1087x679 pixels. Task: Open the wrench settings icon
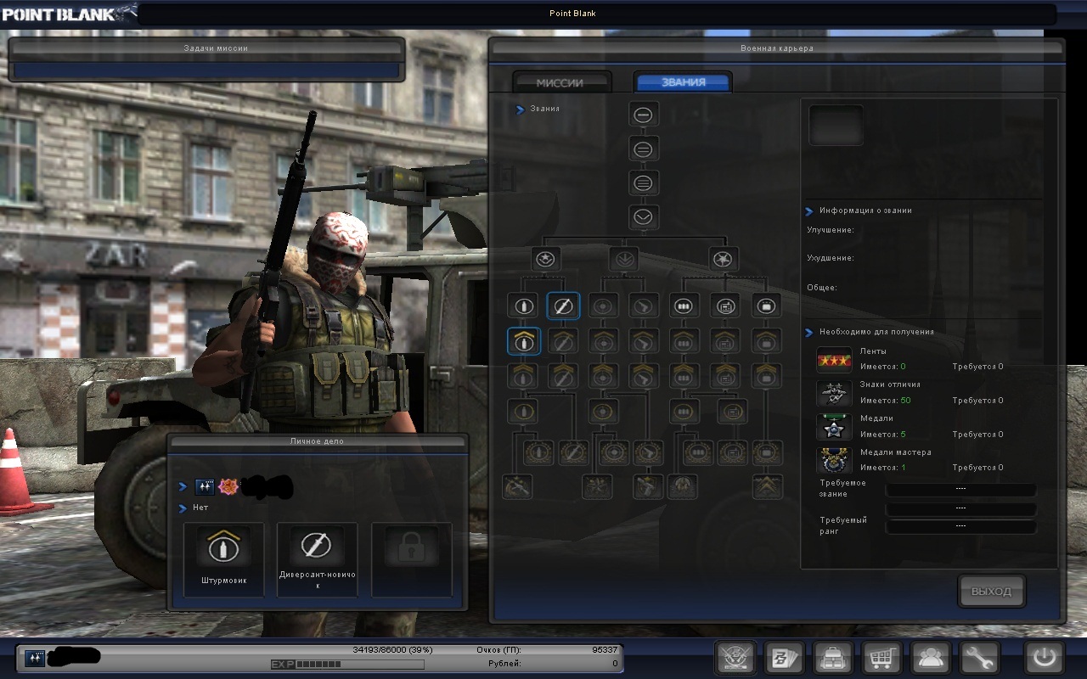click(979, 658)
